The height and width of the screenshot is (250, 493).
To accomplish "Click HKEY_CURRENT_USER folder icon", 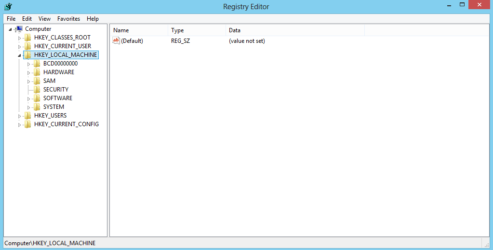I will (x=27, y=46).
